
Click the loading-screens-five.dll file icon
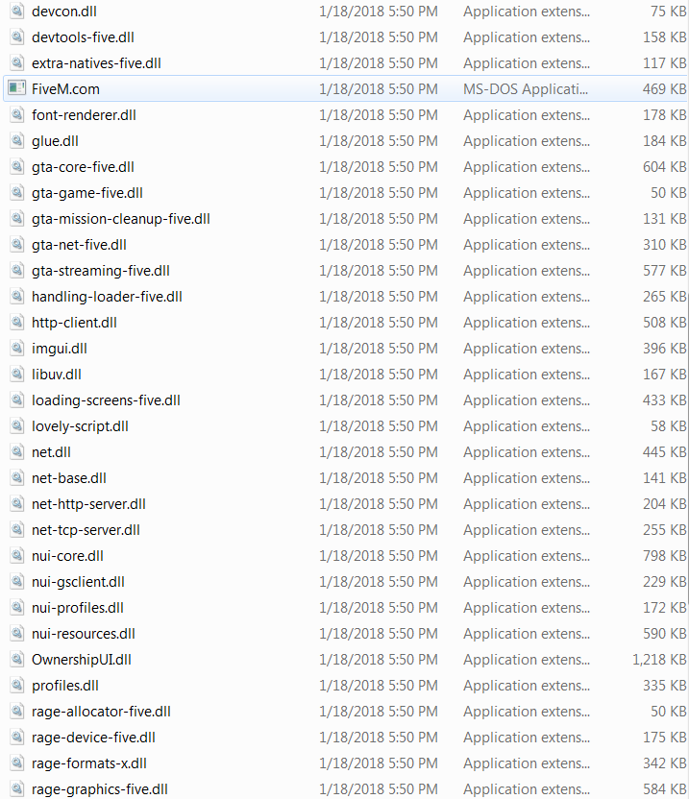click(x=17, y=400)
